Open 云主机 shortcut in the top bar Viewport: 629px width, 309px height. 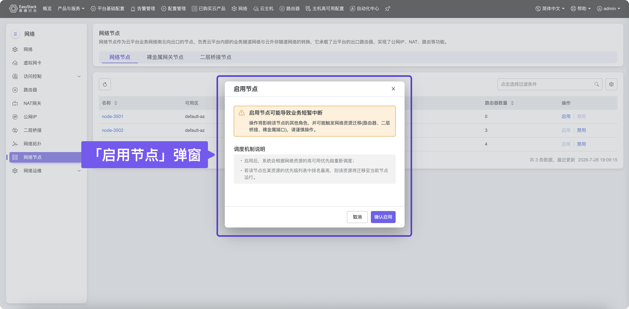pos(263,9)
